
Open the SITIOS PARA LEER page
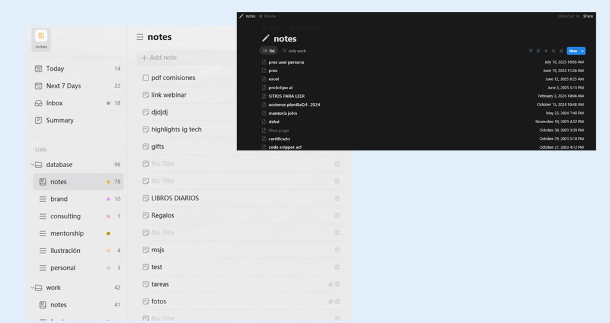click(x=287, y=96)
